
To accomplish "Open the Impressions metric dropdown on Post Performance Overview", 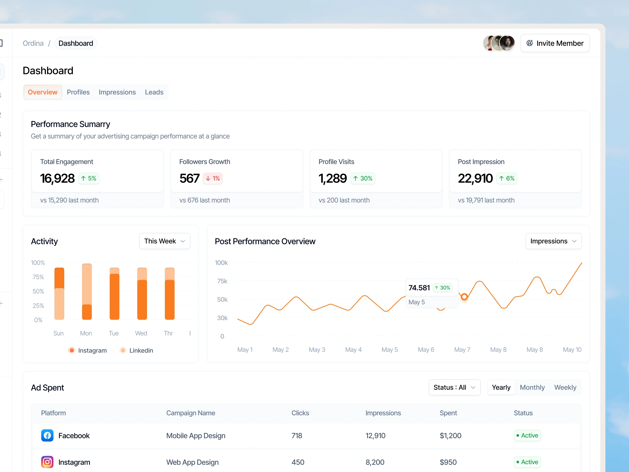I will point(553,241).
